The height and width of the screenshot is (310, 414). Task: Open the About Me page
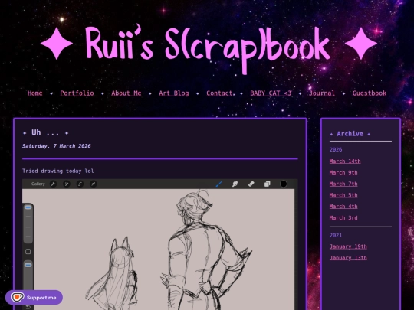pos(127,93)
